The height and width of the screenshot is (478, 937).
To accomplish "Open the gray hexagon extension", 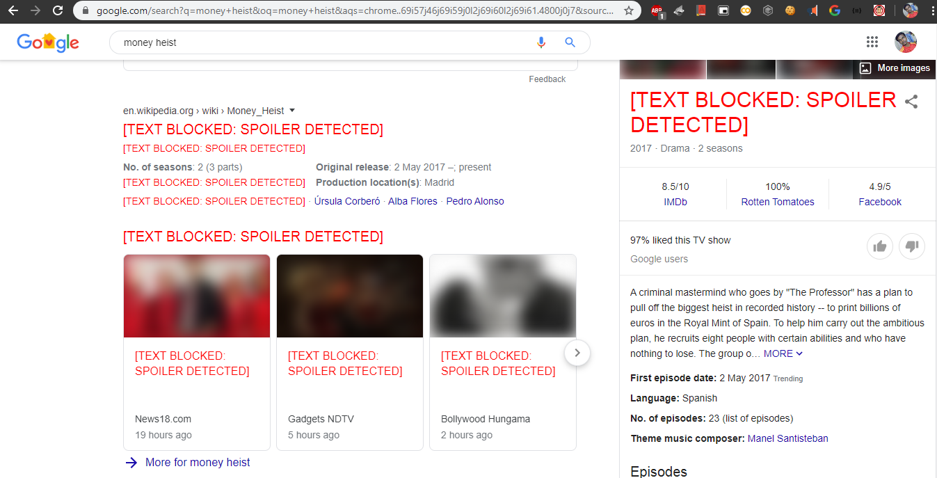I will 768,10.
